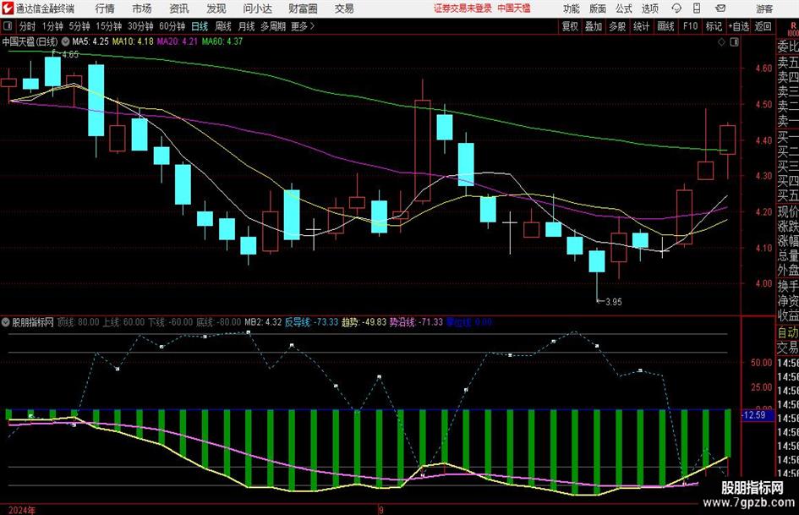799x515 pixels.
Task: Open the 公式 menu
Action: click(x=623, y=8)
